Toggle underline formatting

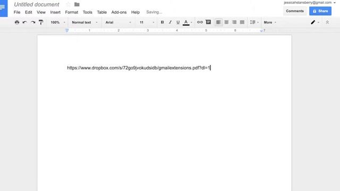coord(178,22)
